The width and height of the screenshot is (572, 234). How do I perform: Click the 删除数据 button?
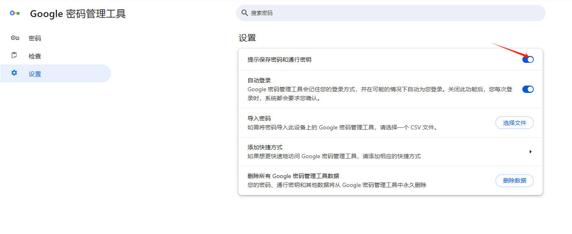[514, 180]
